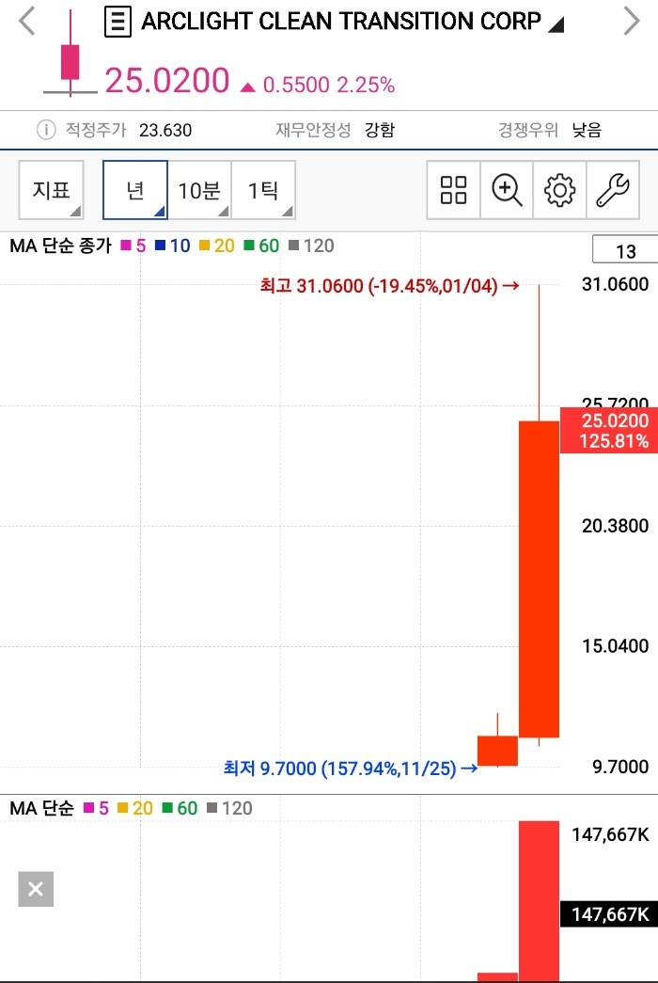Select the 년 yearly period tab

(x=135, y=190)
